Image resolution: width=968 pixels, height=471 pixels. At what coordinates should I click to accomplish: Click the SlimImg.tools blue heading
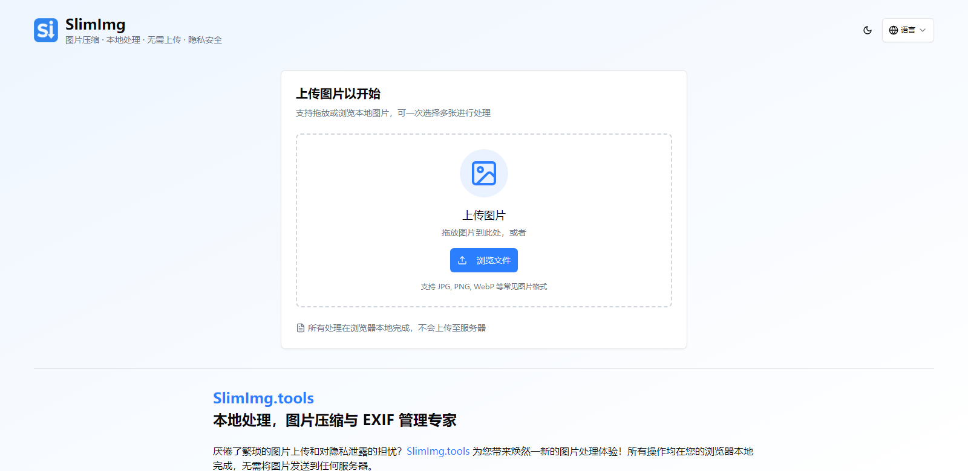point(263,398)
